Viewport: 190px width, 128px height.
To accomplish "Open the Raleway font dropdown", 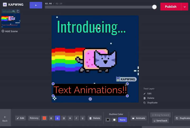I will pyautogui.click(x=34, y=118).
